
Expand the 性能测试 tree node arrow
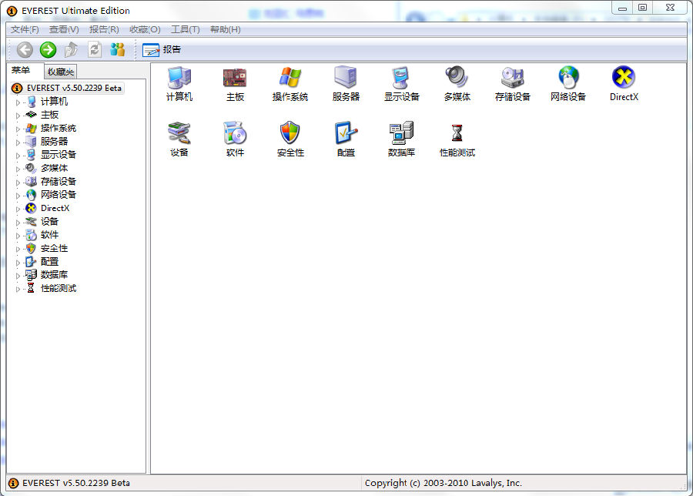pyautogui.click(x=18, y=289)
